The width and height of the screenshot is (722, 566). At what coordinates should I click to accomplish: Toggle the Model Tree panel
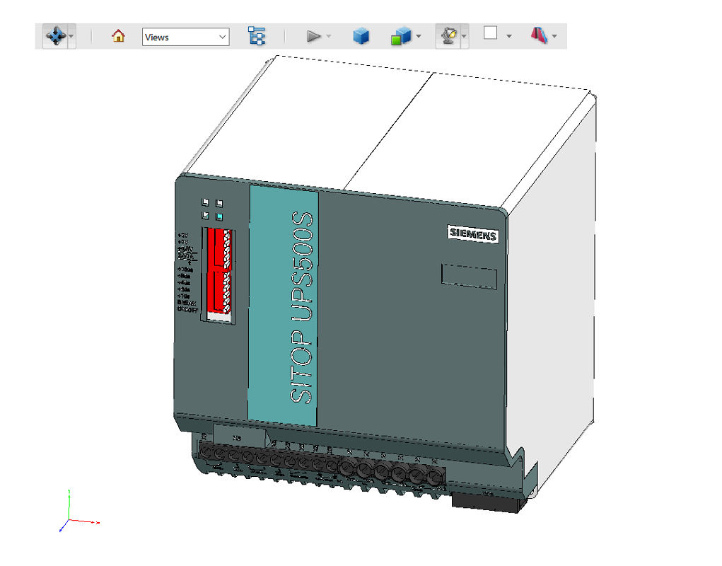click(257, 36)
